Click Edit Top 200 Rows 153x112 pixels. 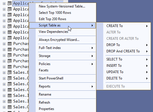(53, 19)
